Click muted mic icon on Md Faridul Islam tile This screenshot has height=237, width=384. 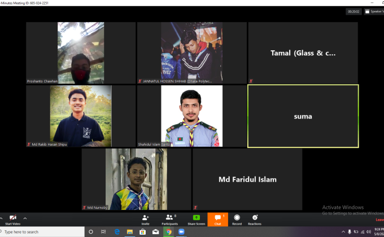195,208
